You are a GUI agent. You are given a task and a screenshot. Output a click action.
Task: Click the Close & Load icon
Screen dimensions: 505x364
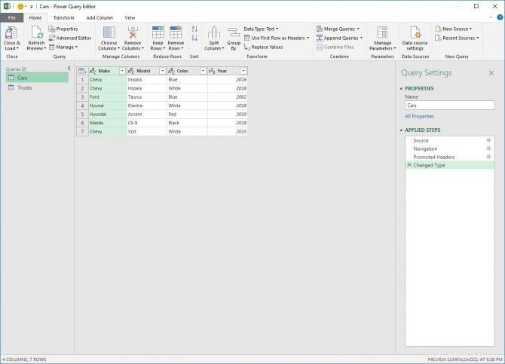[x=11, y=33]
